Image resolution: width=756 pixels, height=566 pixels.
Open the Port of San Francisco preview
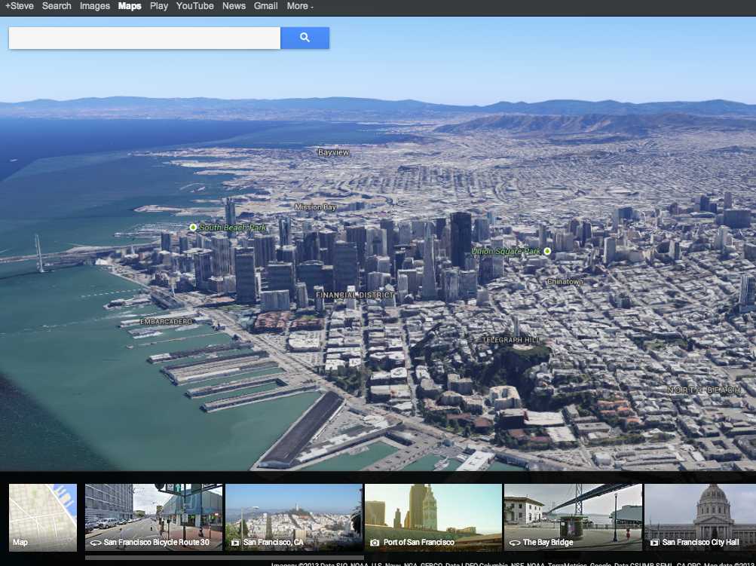click(433, 517)
